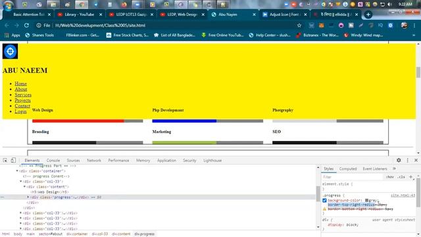
Task: Collapse the first div class col-33 node
Action: click(x=21, y=182)
